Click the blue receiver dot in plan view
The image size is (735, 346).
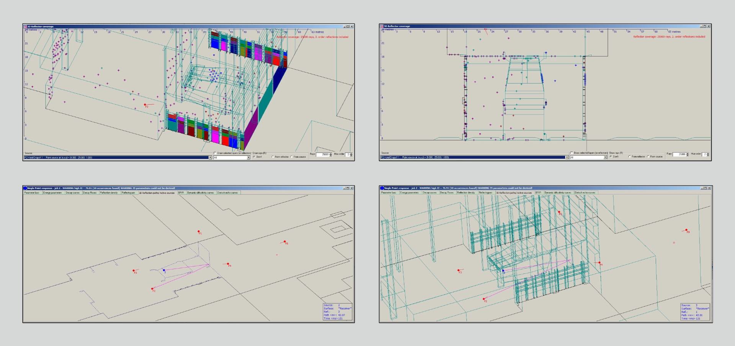164,270
